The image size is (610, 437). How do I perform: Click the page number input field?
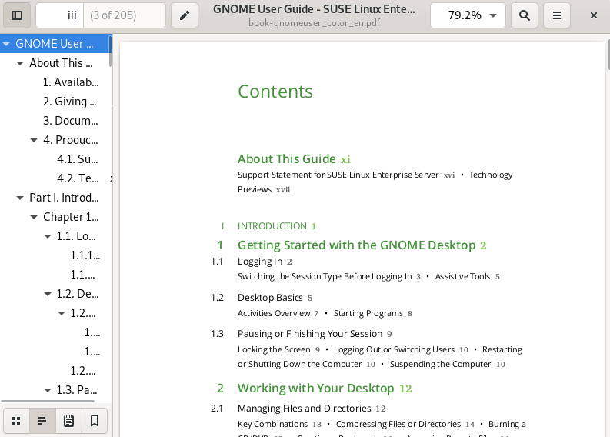[x=60, y=15]
